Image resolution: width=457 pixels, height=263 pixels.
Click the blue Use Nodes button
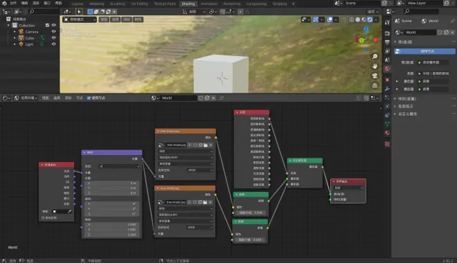coord(424,51)
